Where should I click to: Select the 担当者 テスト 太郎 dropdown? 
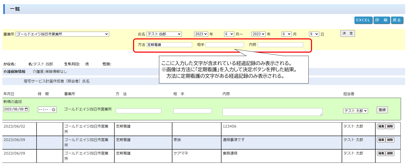[x=355, y=111]
